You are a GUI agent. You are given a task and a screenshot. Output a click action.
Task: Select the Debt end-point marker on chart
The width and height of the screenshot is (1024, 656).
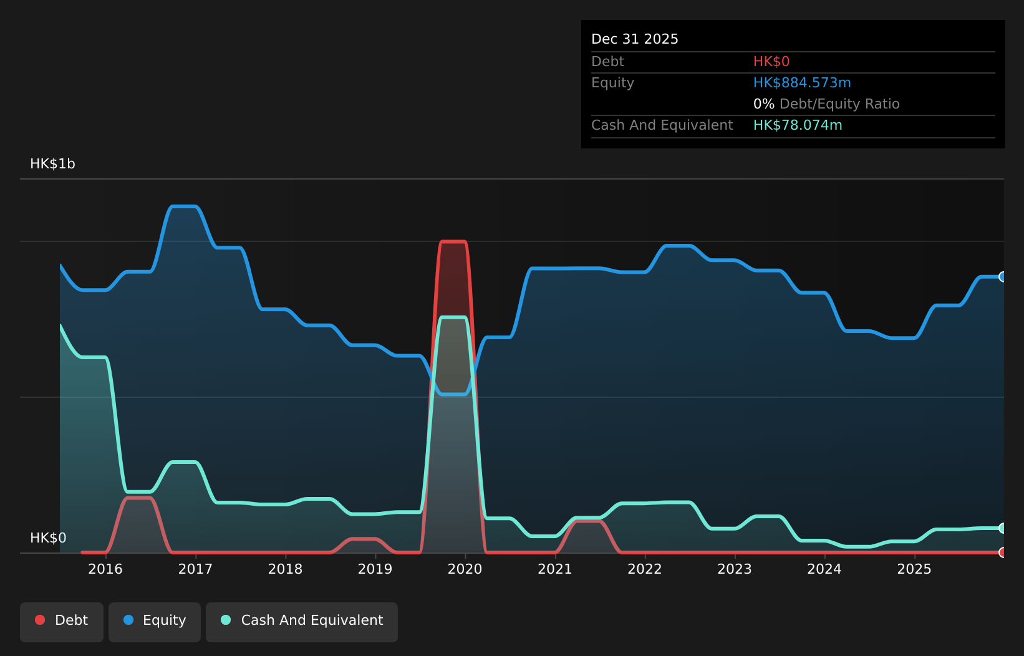[1003, 552]
